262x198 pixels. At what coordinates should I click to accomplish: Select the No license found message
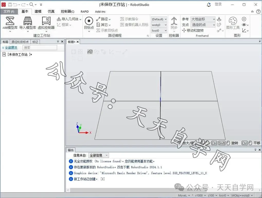tap(114, 161)
